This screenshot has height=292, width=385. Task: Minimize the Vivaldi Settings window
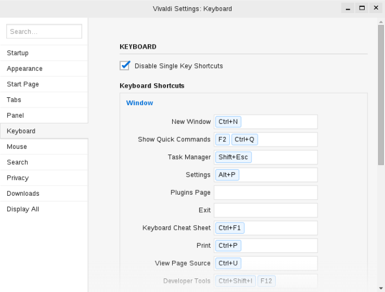[348, 8]
